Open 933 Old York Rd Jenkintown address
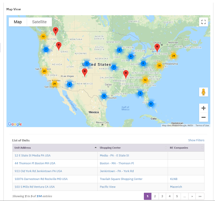 [38, 171]
